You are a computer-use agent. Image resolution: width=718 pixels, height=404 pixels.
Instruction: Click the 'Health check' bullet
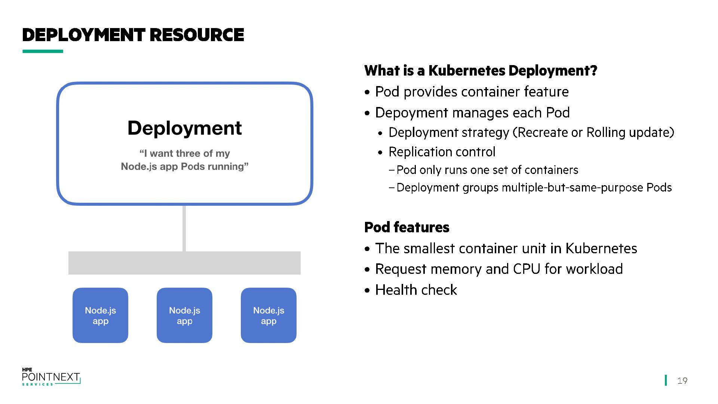click(416, 290)
